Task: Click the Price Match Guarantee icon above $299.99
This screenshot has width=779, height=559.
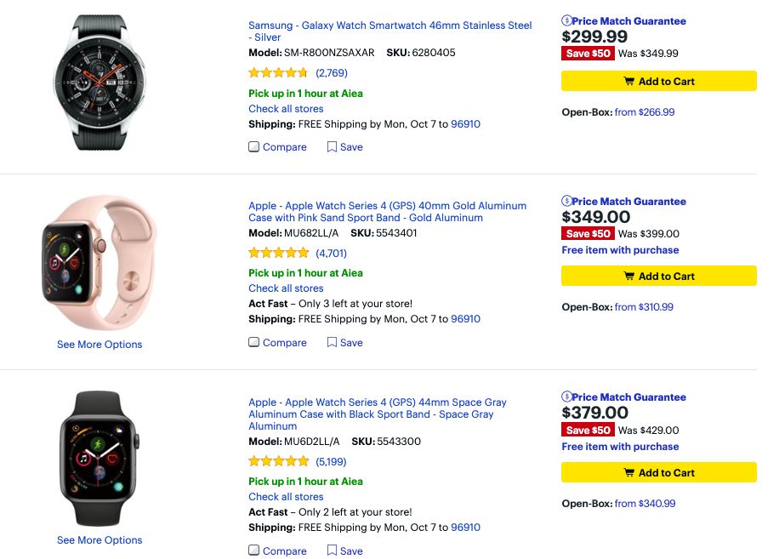Action: click(567, 20)
